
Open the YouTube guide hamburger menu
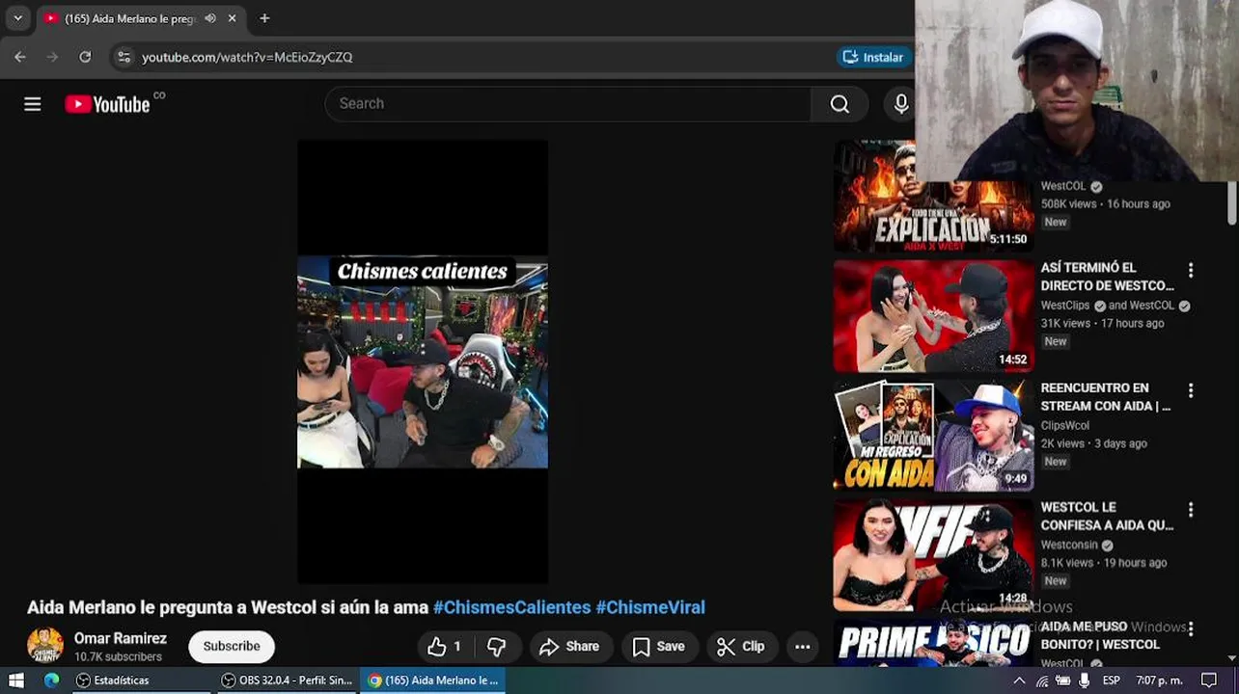pos(33,104)
